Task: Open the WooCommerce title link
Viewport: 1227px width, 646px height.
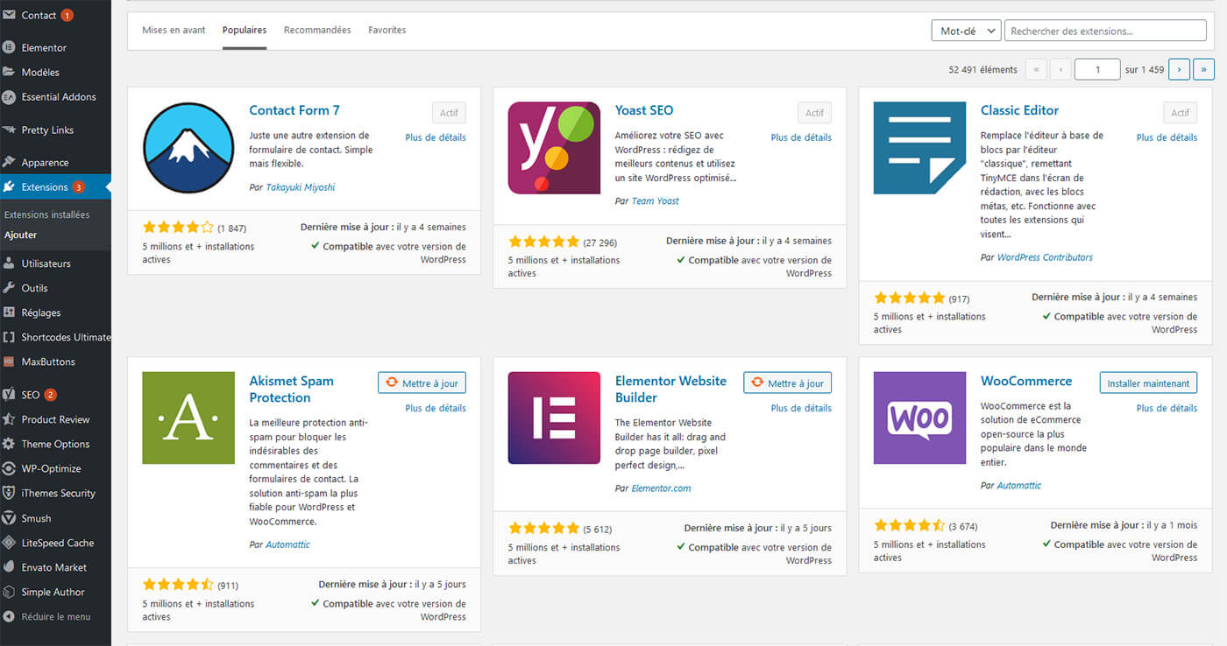Action: click(x=1026, y=381)
